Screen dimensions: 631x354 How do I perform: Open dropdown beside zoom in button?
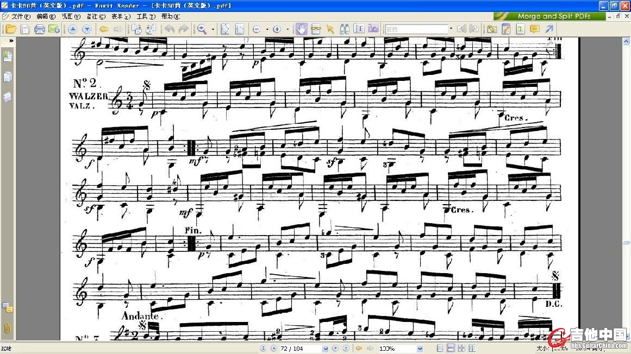coord(288,29)
